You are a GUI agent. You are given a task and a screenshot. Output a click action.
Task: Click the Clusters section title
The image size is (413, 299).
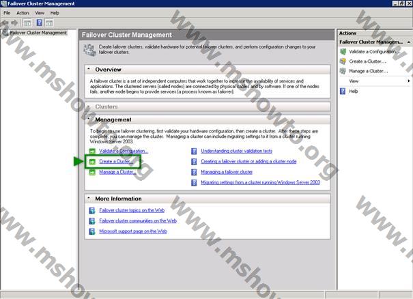(x=106, y=106)
